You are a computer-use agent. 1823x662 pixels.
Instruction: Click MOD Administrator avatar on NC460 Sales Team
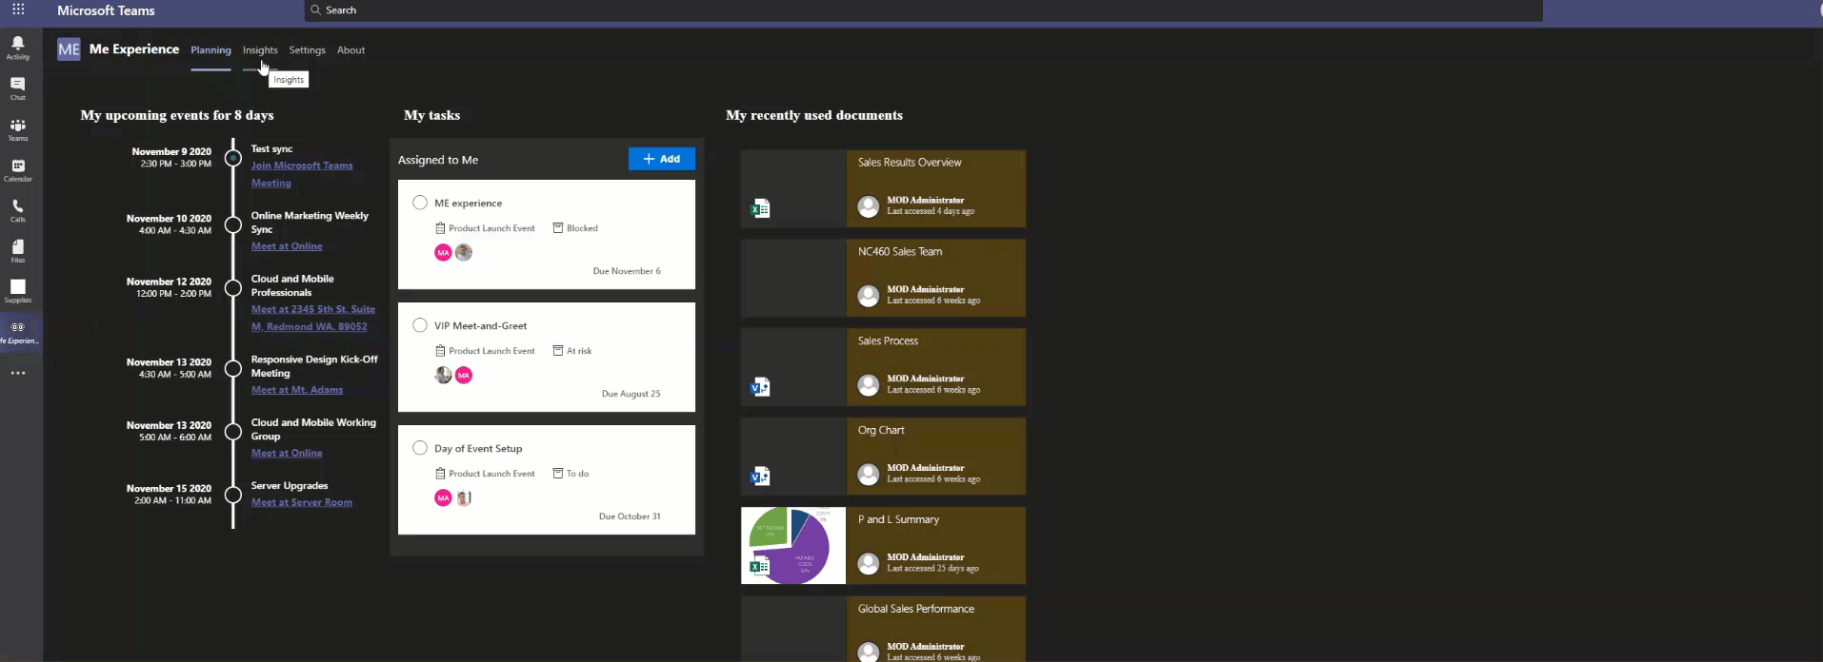point(868,295)
